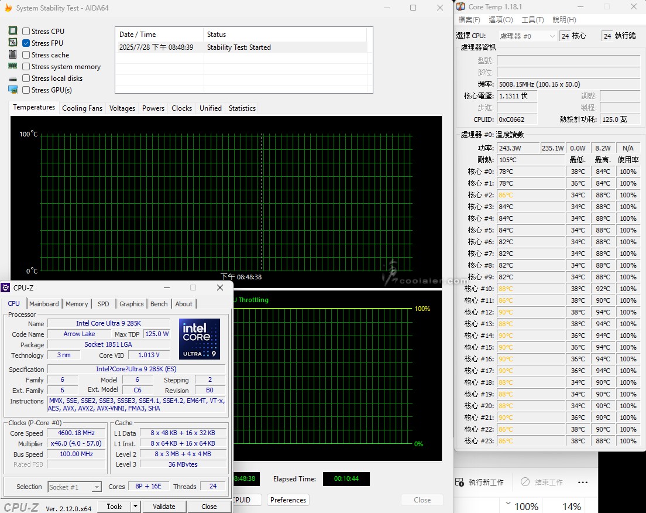Open the 工具(T) menu in Core Temp
This screenshot has height=513, width=646.
tap(532, 20)
